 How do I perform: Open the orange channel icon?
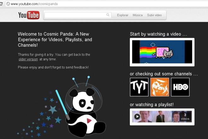[x=160, y=87]
